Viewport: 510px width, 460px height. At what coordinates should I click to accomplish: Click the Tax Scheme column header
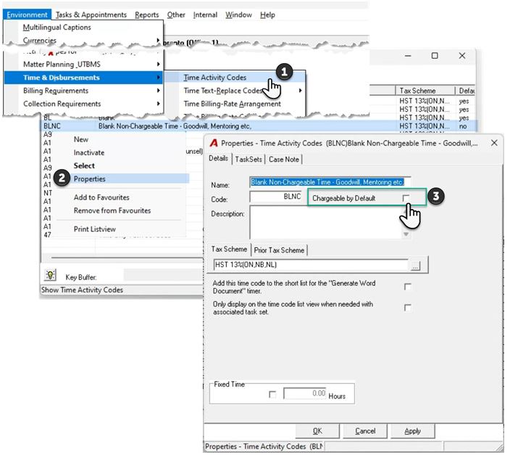click(425, 91)
